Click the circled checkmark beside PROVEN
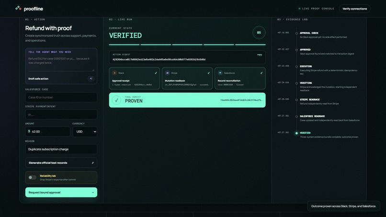The image size is (386, 217). click(x=116, y=100)
